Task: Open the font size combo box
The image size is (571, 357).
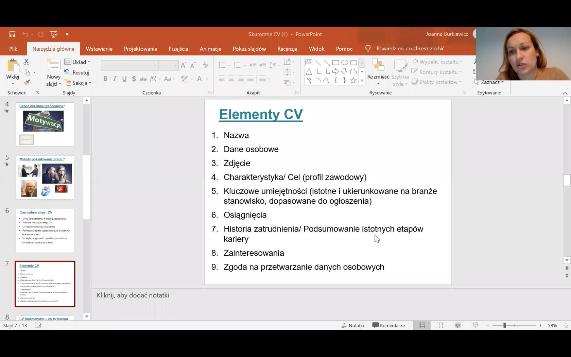Action: pos(168,65)
